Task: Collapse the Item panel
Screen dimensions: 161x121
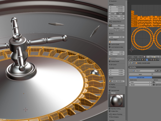Action: (x=110, y=78)
